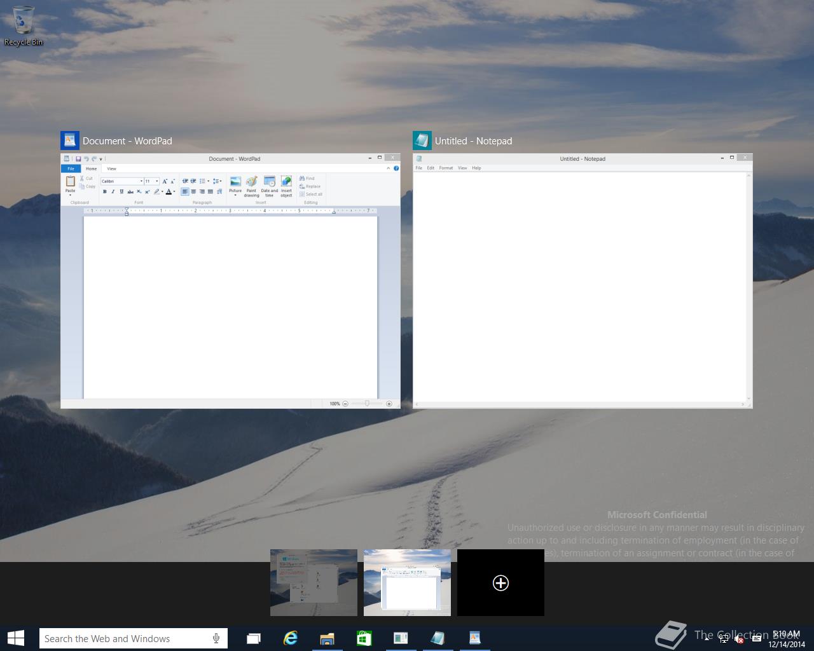The width and height of the screenshot is (814, 651).
Task: Open WordPad Help with the question mark icon
Action: [396, 168]
